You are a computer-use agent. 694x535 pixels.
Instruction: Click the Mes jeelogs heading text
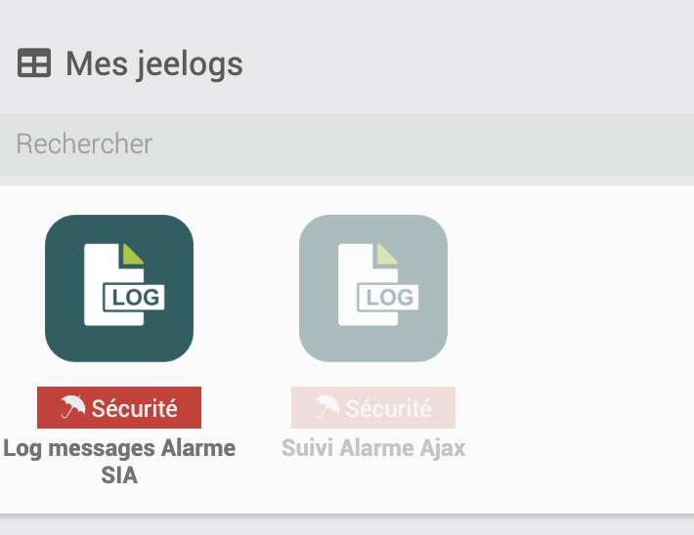(x=153, y=64)
